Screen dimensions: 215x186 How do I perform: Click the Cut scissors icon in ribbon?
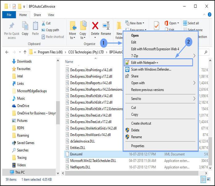43,23
